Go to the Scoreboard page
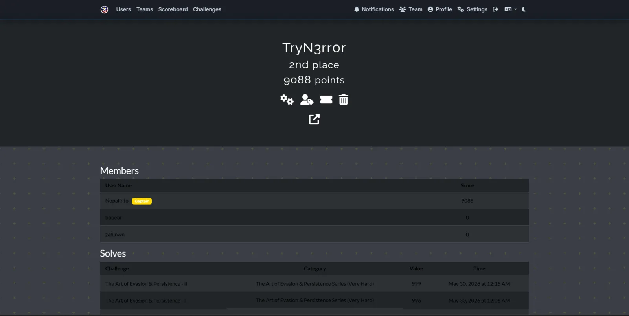 (173, 9)
